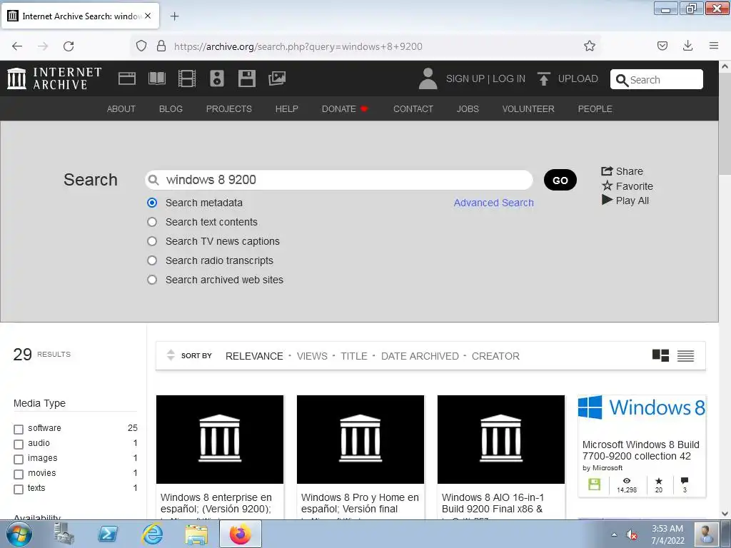The width and height of the screenshot is (731, 548).
Task: Toggle sort direction arrows beside Sort By
Action: pyautogui.click(x=171, y=355)
